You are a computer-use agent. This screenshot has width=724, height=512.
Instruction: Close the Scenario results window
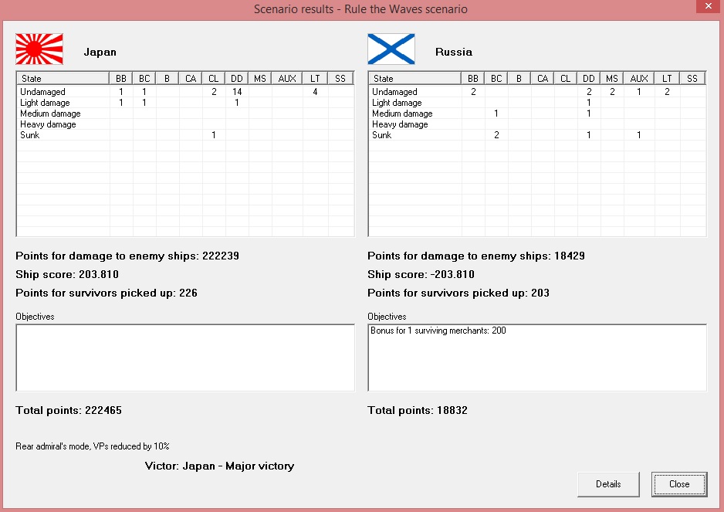(709, 6)
